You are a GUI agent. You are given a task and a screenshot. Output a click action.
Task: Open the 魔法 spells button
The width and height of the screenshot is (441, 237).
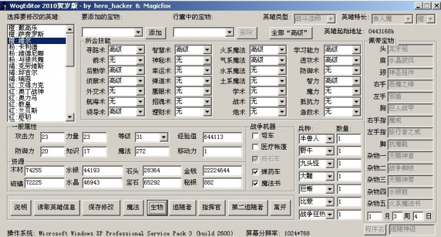(133, 207)
